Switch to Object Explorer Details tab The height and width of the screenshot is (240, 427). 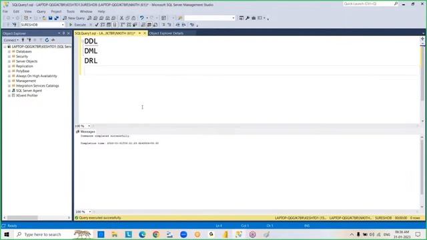point(166,33)
